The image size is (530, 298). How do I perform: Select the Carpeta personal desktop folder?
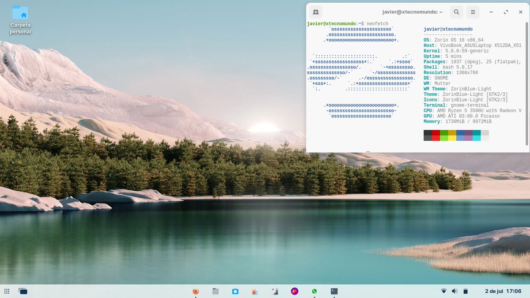pyautogui.click(x=20, y=20)
